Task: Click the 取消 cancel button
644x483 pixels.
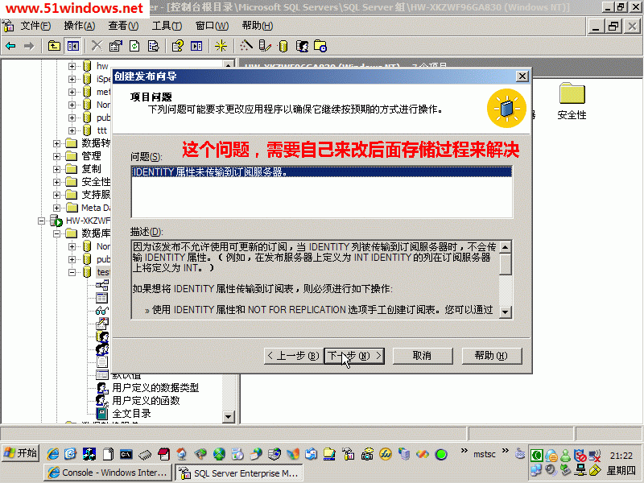Action: 422,356
